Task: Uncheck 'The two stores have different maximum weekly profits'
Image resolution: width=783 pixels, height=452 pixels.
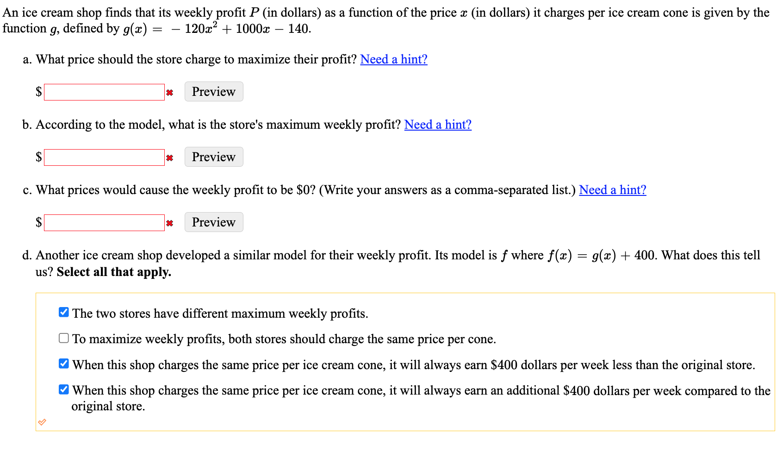Action: pyautogui.click(x=63, y=312)
